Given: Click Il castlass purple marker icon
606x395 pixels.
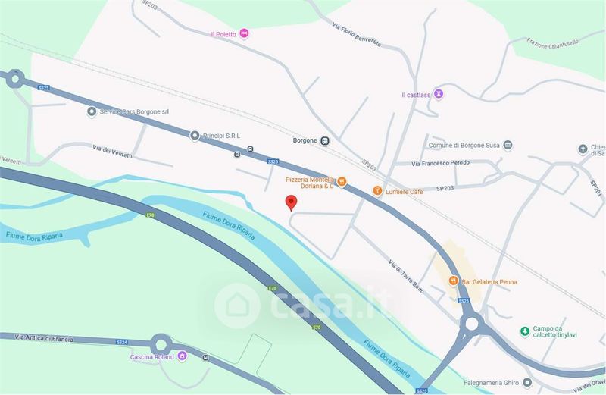Looking at the screenshot, I should [439, 94].
